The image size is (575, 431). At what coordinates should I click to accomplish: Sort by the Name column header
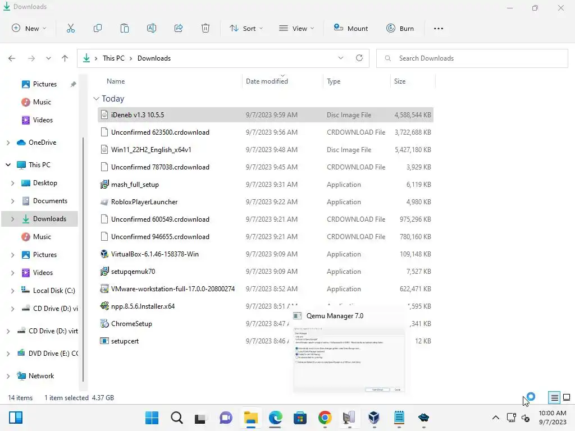coord(116,81)
